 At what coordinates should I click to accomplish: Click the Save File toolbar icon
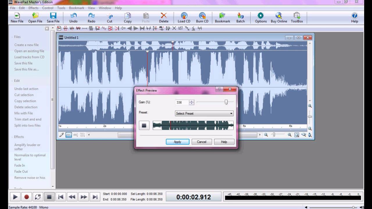[53, 18]
